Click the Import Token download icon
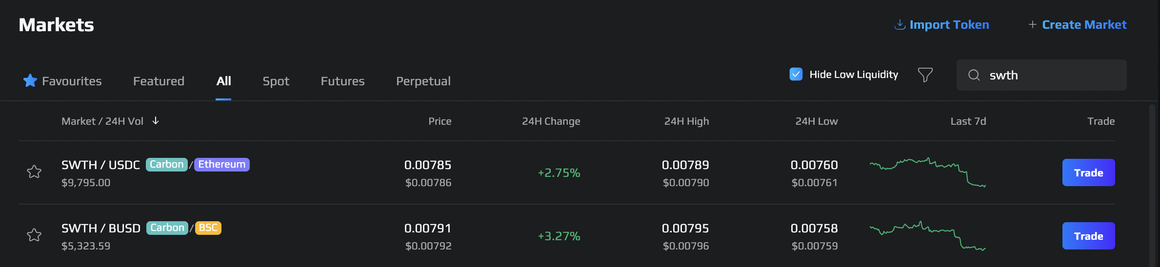This screenshot has height=267, width=1160. [x=900, y=24]
